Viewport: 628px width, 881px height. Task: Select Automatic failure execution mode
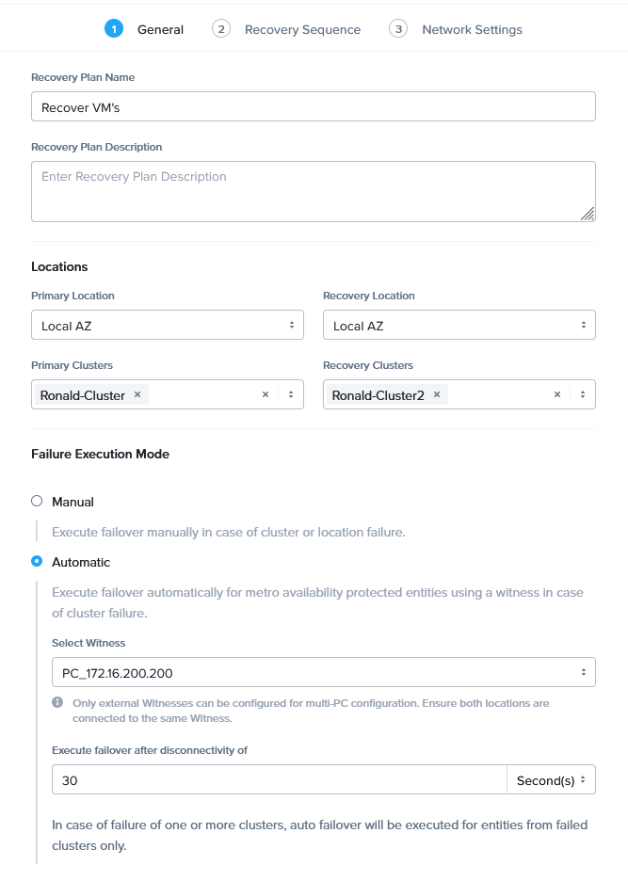[x=37, y=562]
